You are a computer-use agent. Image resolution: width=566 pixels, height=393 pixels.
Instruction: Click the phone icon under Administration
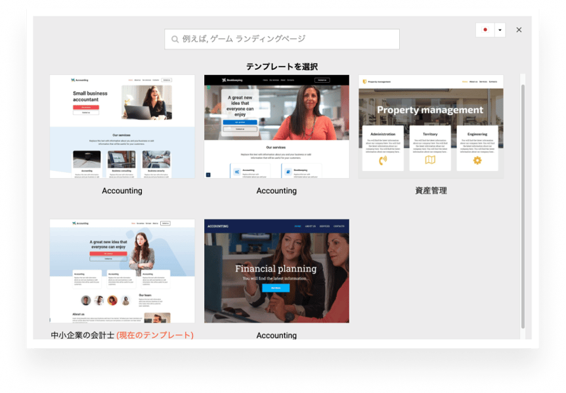[x=383, y=160]
